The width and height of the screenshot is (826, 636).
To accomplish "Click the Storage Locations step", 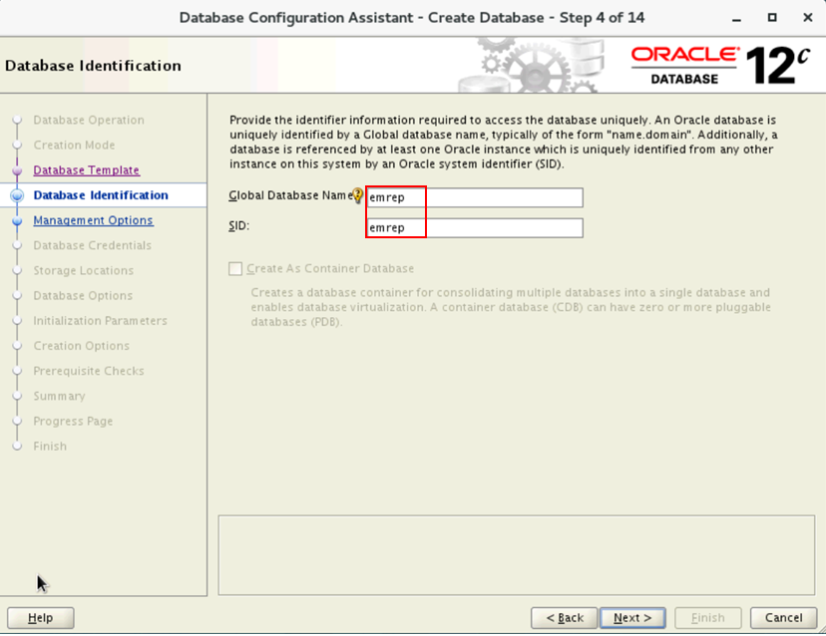I will click(x=83, y=270).
